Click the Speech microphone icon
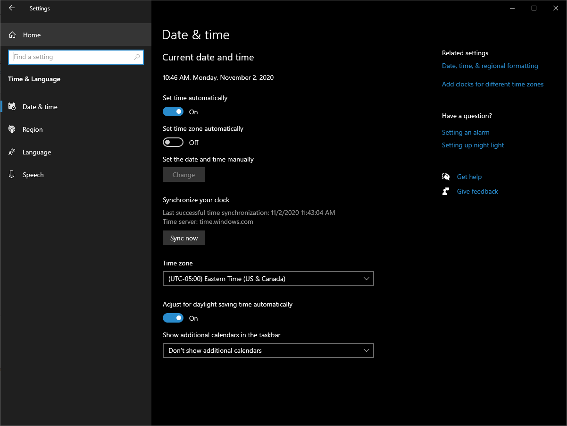Screen dimensions: 567x426 (x=12, y=175)
